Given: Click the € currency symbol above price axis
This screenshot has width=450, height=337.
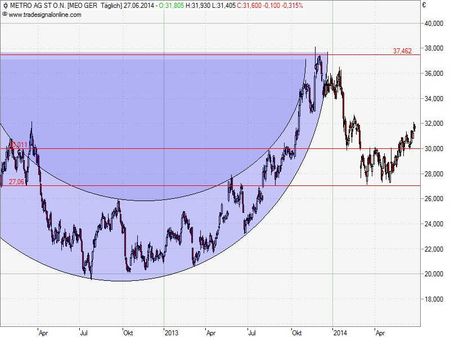Looking at the screenshot, I should pos(424,6).
